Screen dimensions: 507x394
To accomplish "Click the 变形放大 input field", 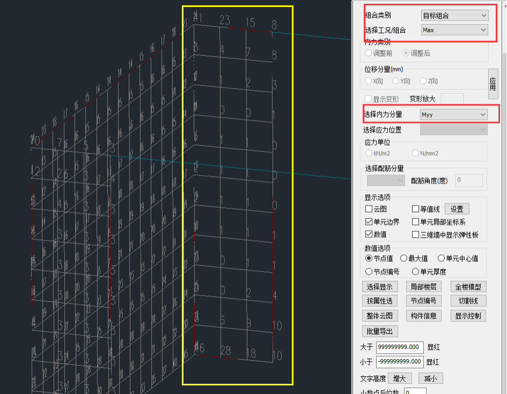I will (x=452, y=99).
